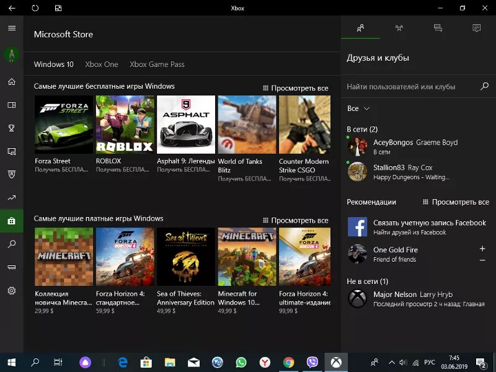Open taskbar search magnifier
The image size is (496, 372).
coord(35,362)
